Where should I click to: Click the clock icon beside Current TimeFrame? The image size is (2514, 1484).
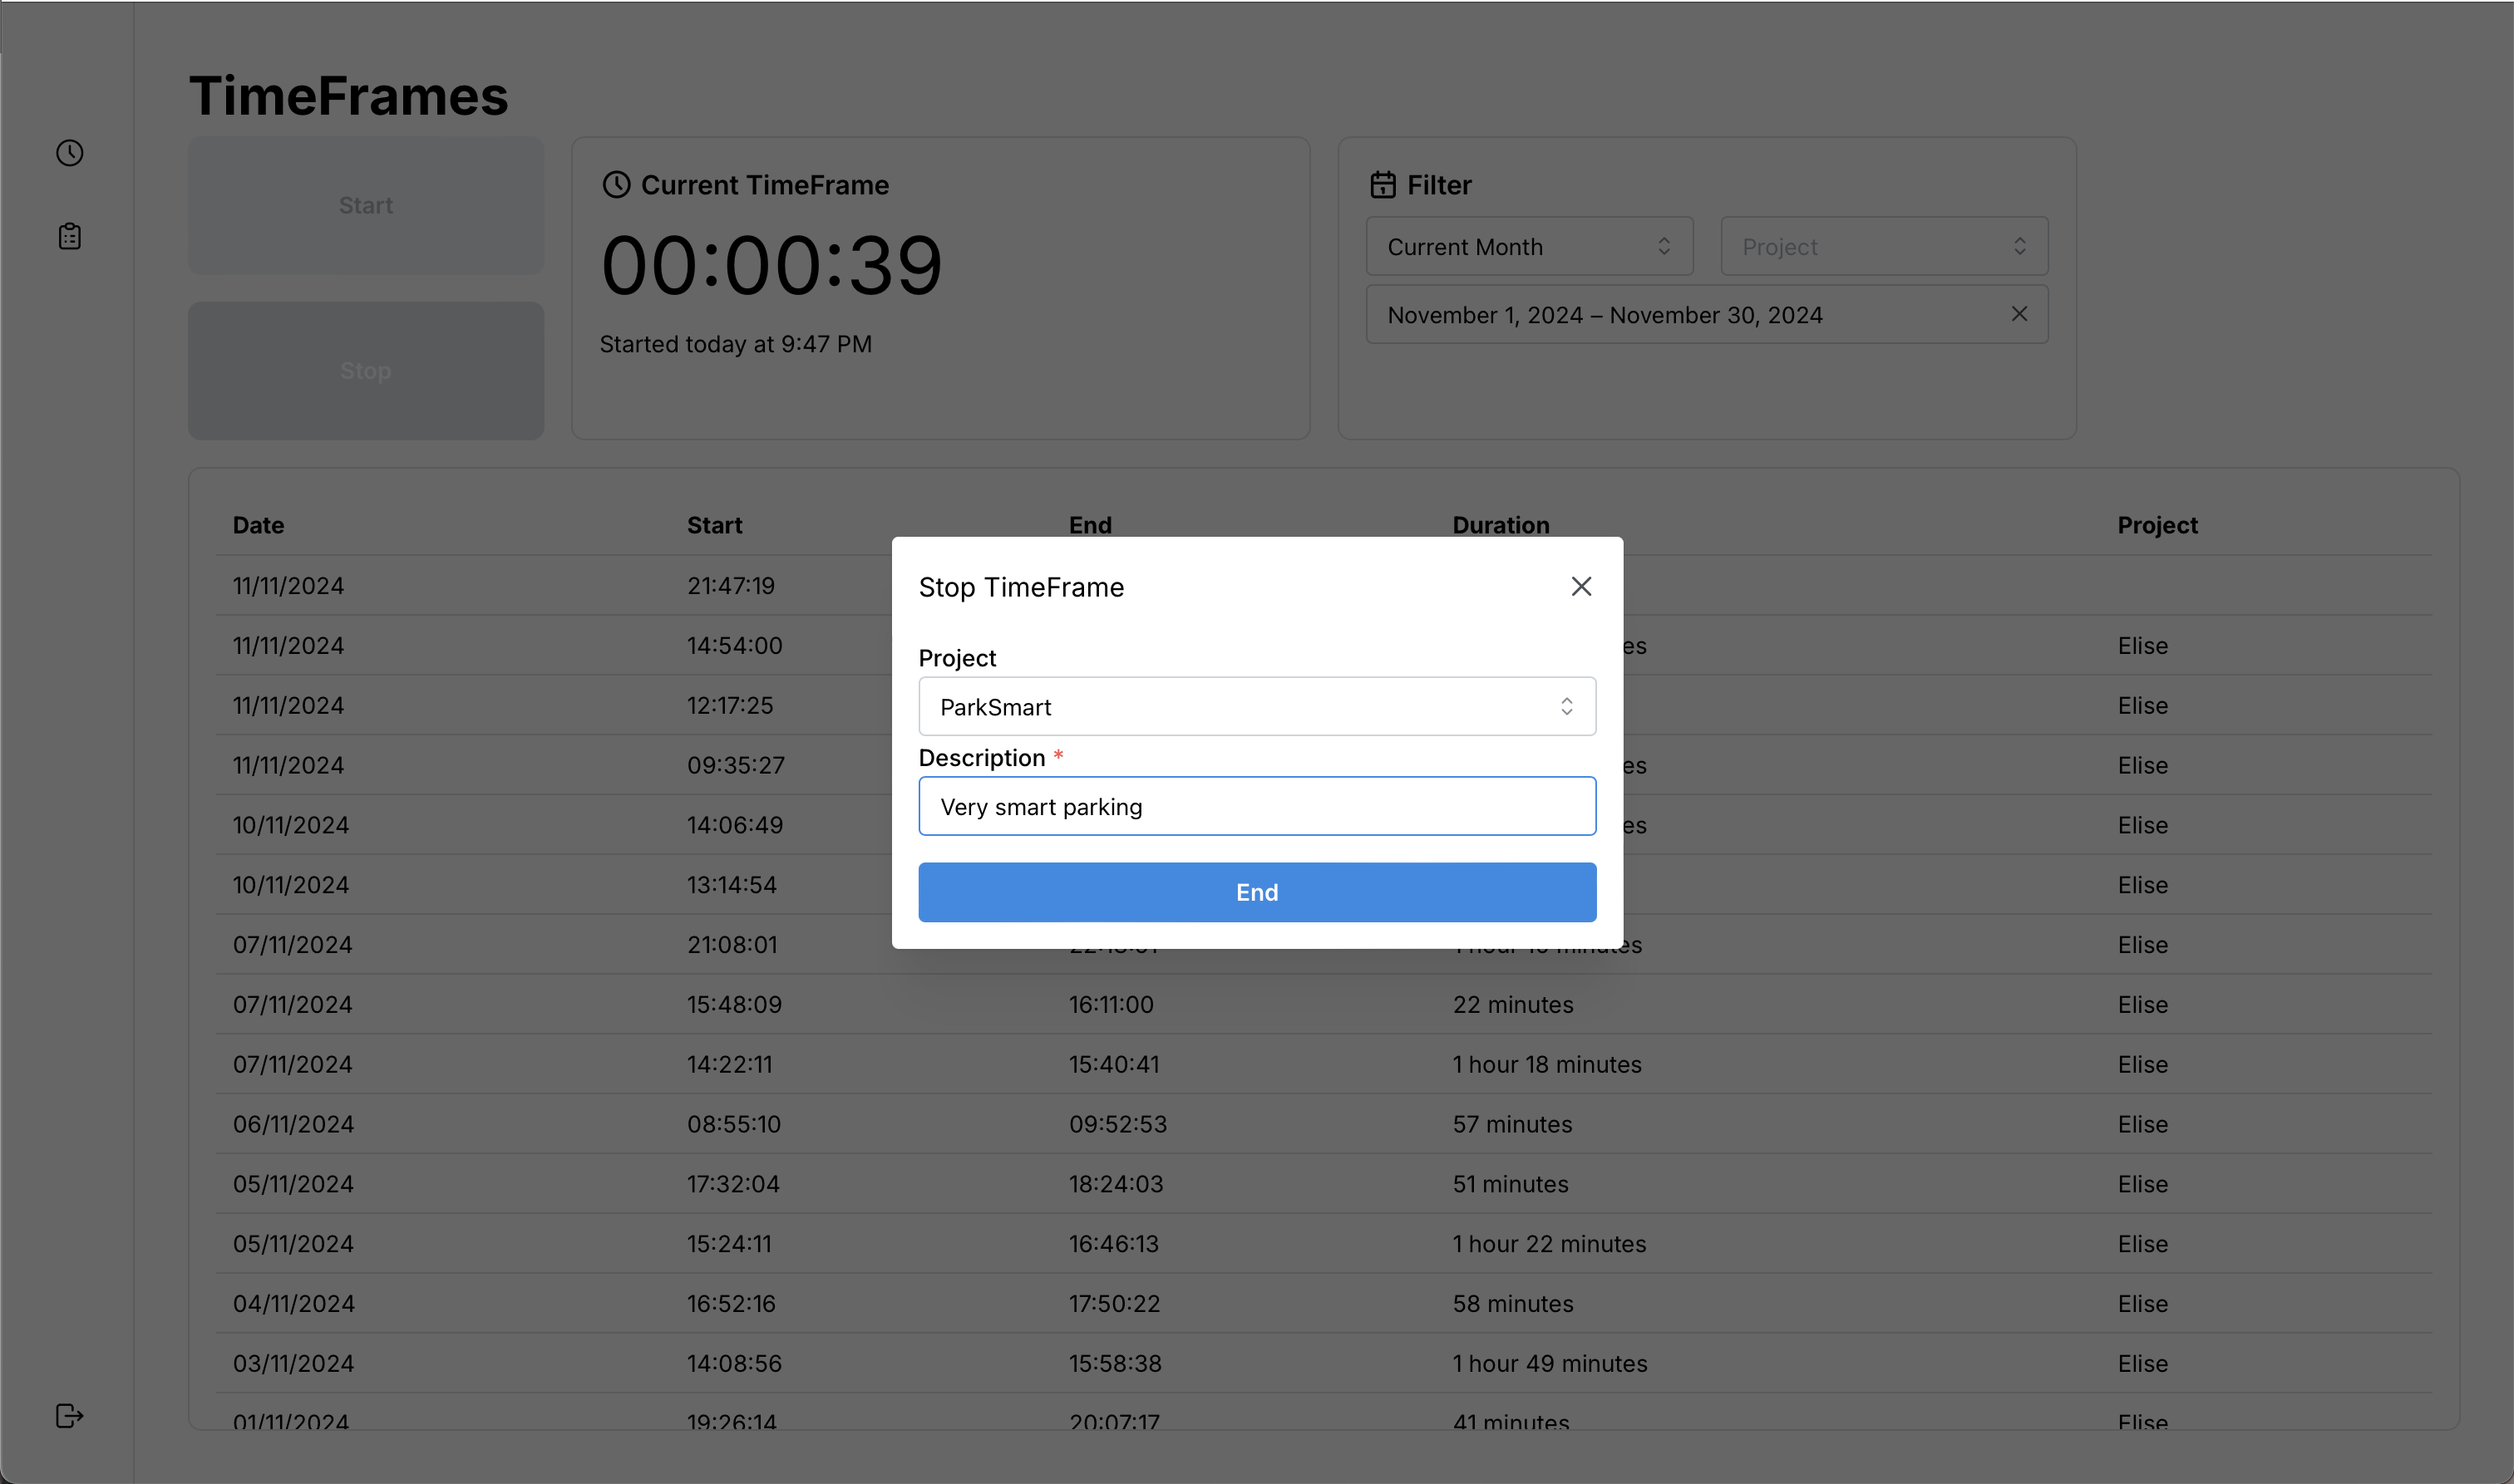616,185
